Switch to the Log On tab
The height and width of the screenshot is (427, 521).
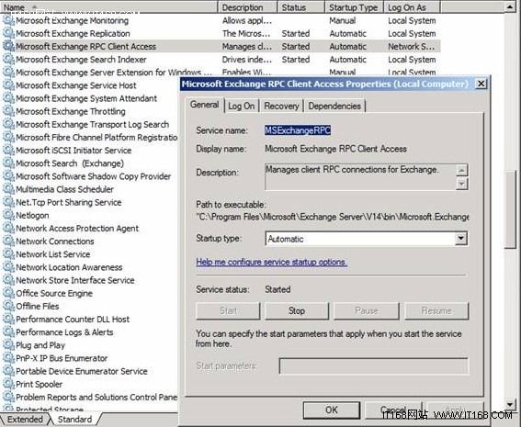pos(242,107)
